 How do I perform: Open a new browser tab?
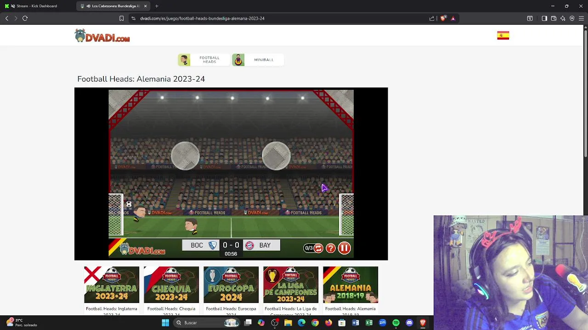[x=157, y=6]
